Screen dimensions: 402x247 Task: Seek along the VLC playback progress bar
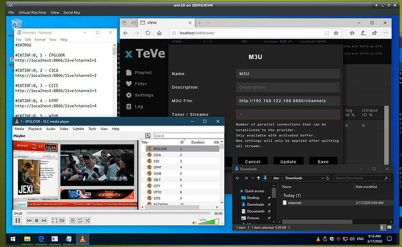click(x=118, y=213)
